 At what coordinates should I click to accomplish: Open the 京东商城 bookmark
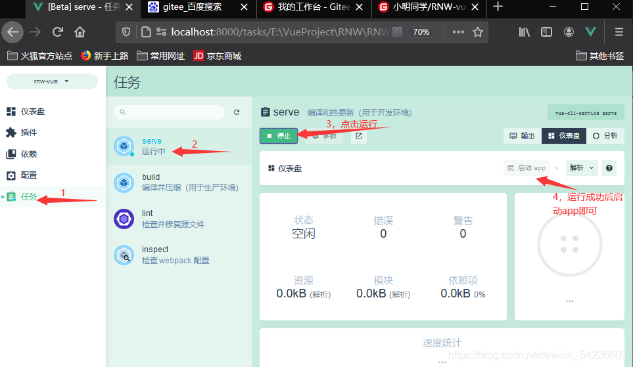pyautogui.click(x=217, y=56)
